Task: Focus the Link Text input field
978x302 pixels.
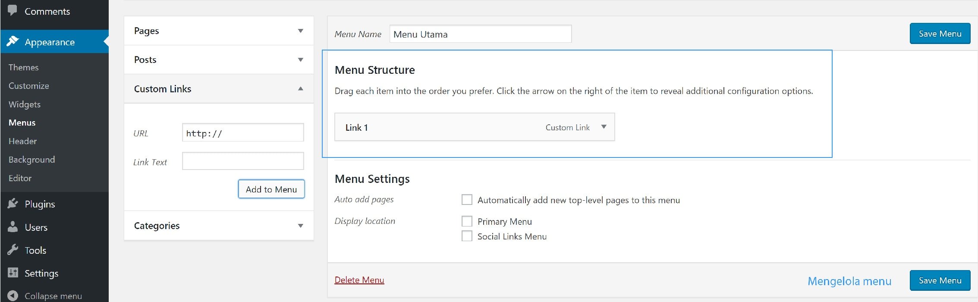Action: 243,161
